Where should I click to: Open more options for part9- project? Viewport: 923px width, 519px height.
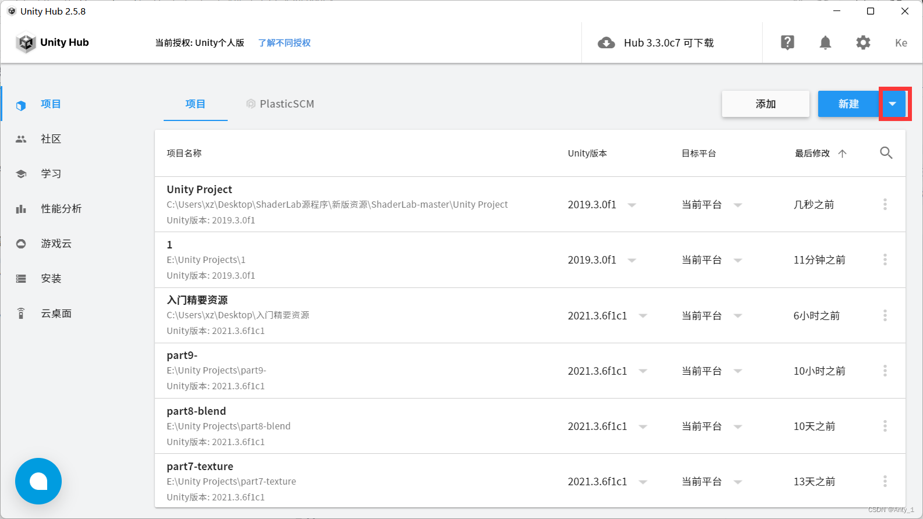click(885, 371)
